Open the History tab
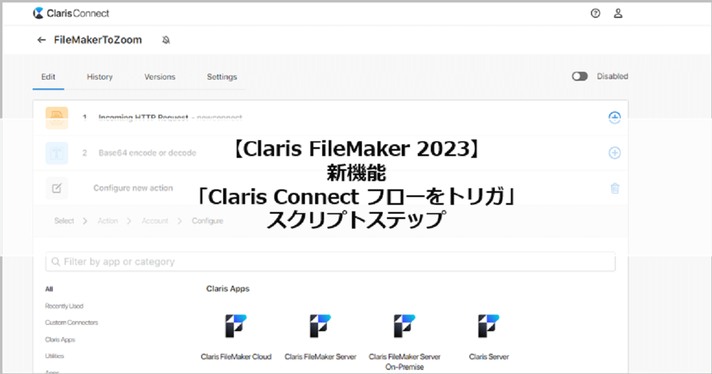 click(100, 77)
